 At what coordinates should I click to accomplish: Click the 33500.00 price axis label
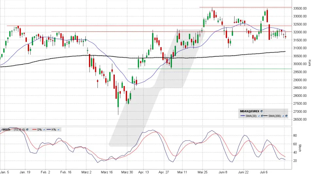(300, 8)
